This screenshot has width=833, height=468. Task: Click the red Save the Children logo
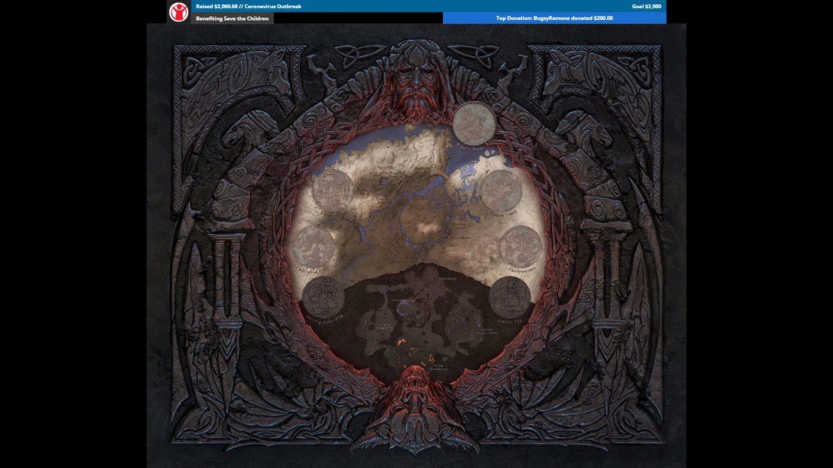[x=178, y=12]
